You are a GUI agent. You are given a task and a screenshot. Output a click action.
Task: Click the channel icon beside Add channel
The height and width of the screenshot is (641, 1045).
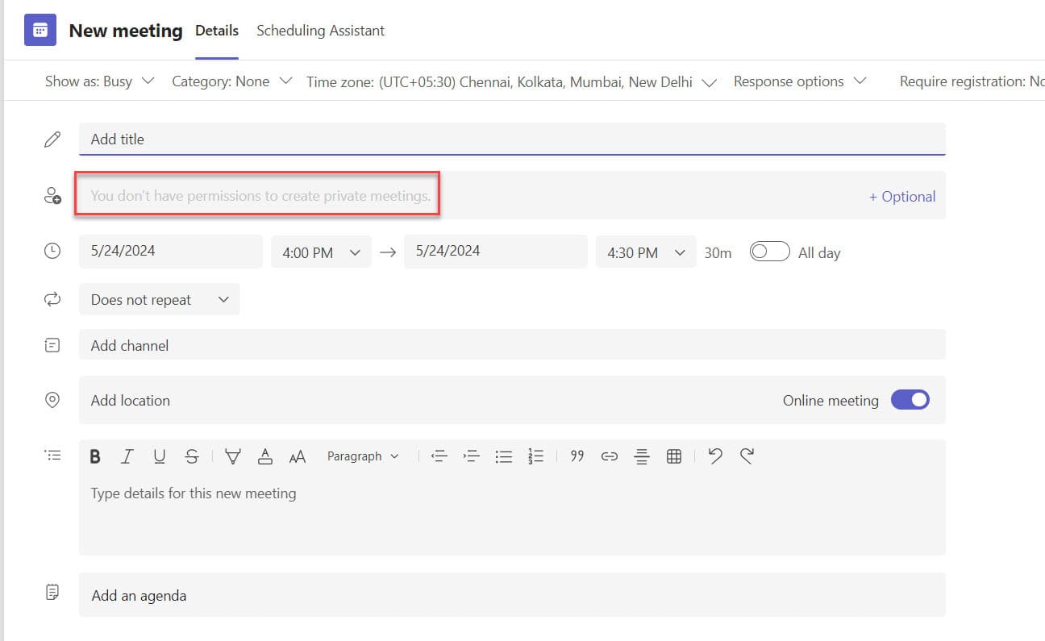[x=52, y=345]
